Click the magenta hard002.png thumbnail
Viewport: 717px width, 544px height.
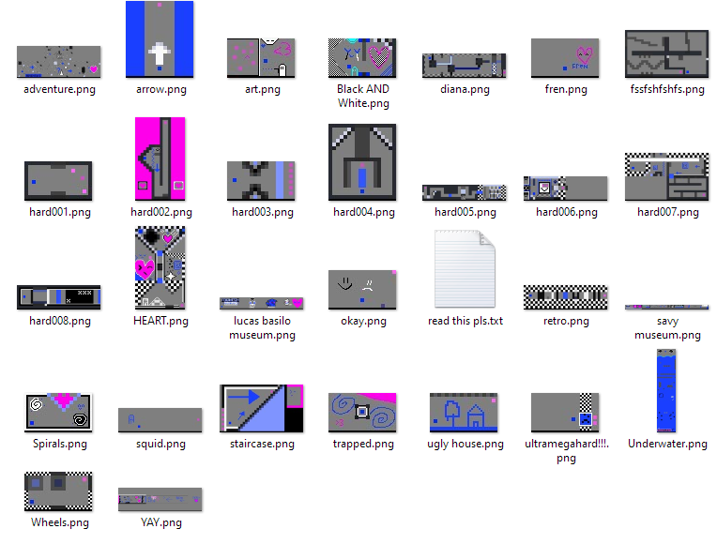160,159
